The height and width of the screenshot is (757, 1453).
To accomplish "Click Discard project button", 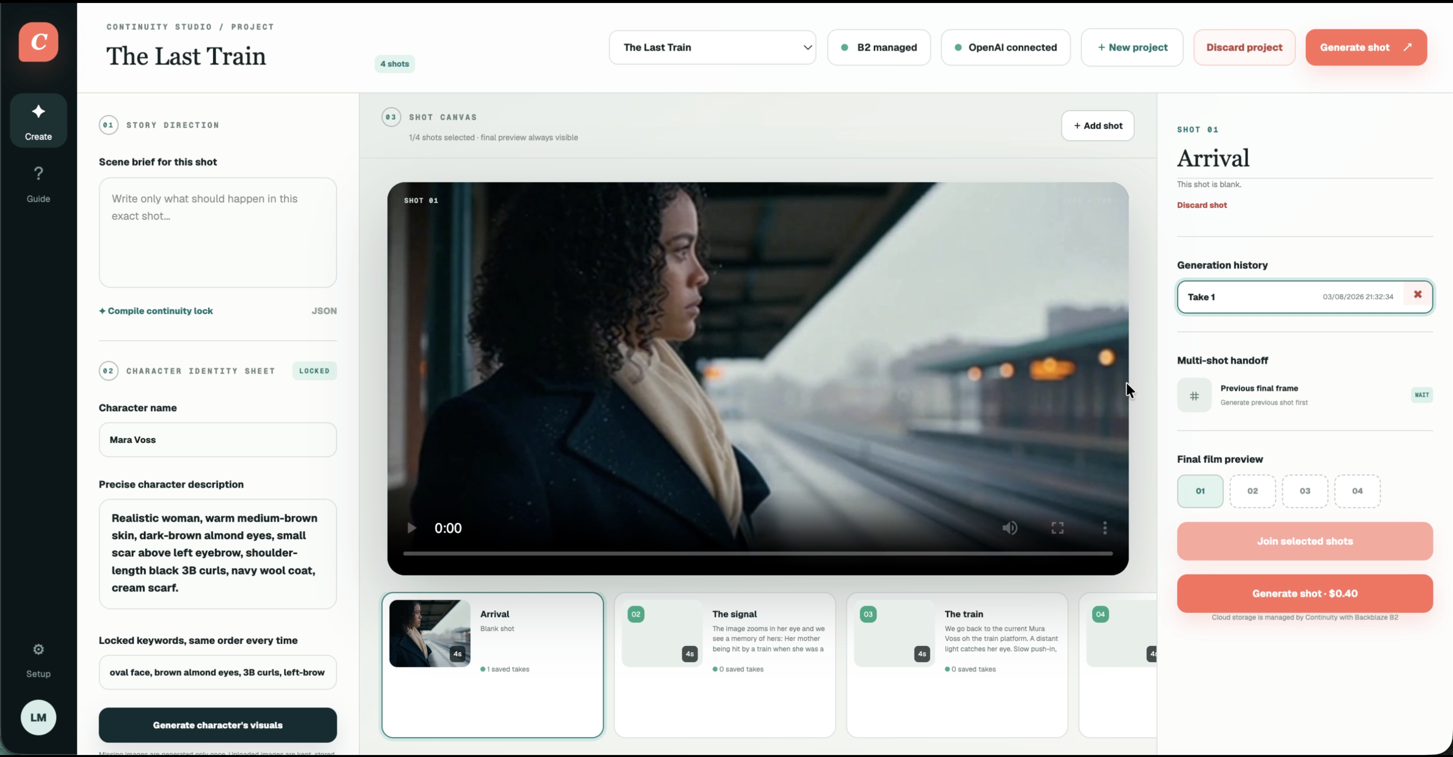I will (x=1244, y=47).
